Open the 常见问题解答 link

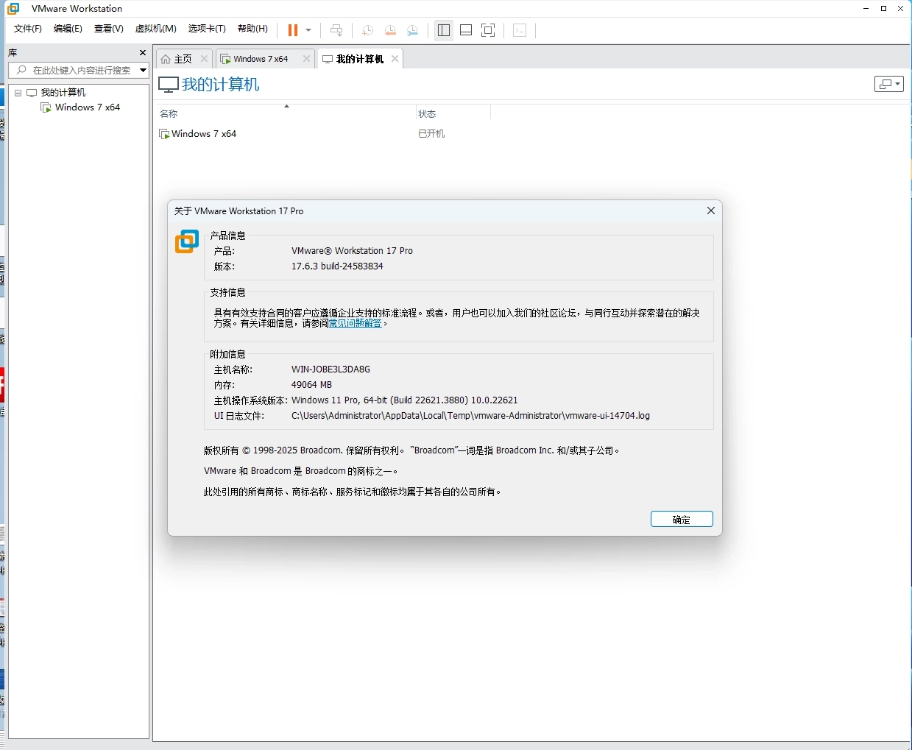click(x=355, y=323)
